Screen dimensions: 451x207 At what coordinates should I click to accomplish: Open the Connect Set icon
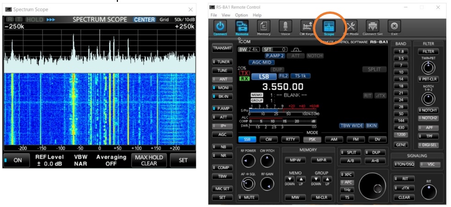tap(373, 27)
